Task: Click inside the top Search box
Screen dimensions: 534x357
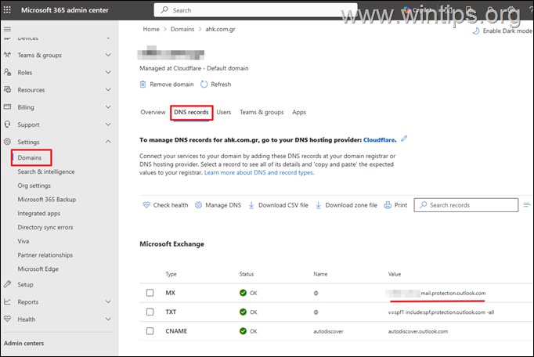Action: tap(255, 10)
